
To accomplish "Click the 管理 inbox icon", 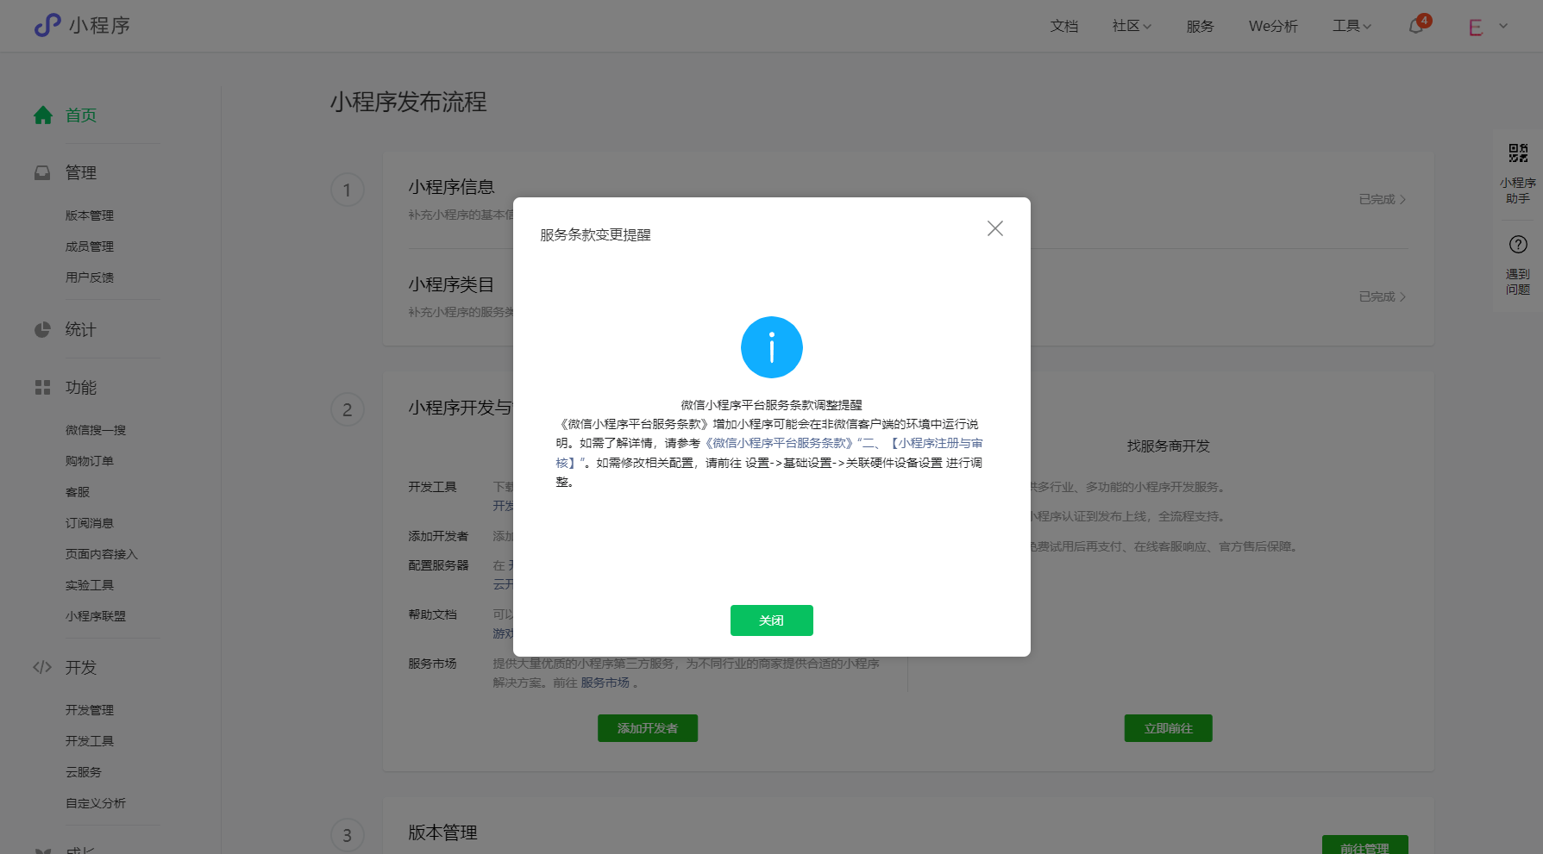I will (42, 172).
